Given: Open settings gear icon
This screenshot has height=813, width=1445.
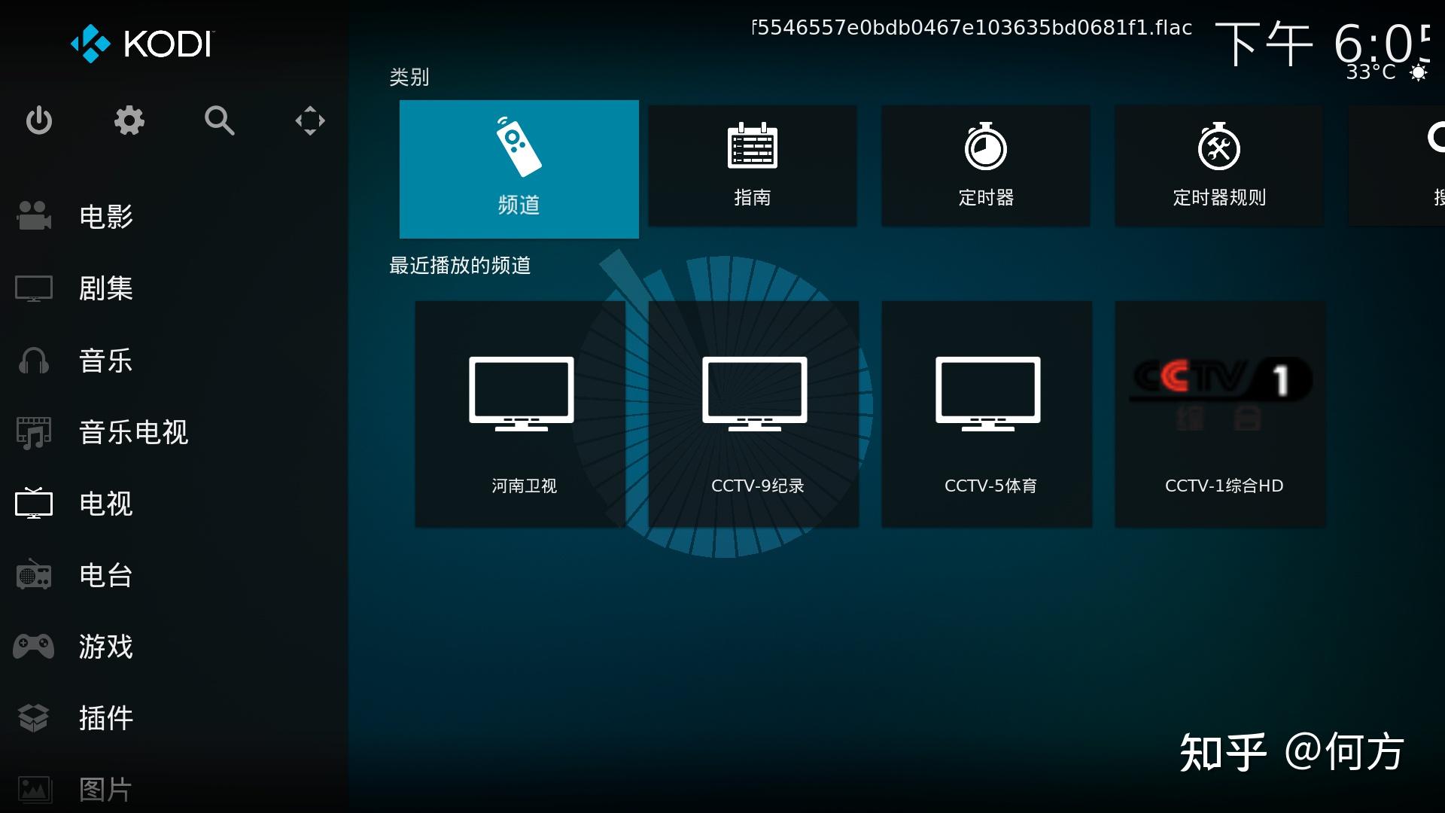Looking at the screenshot, I should [129, 120].
